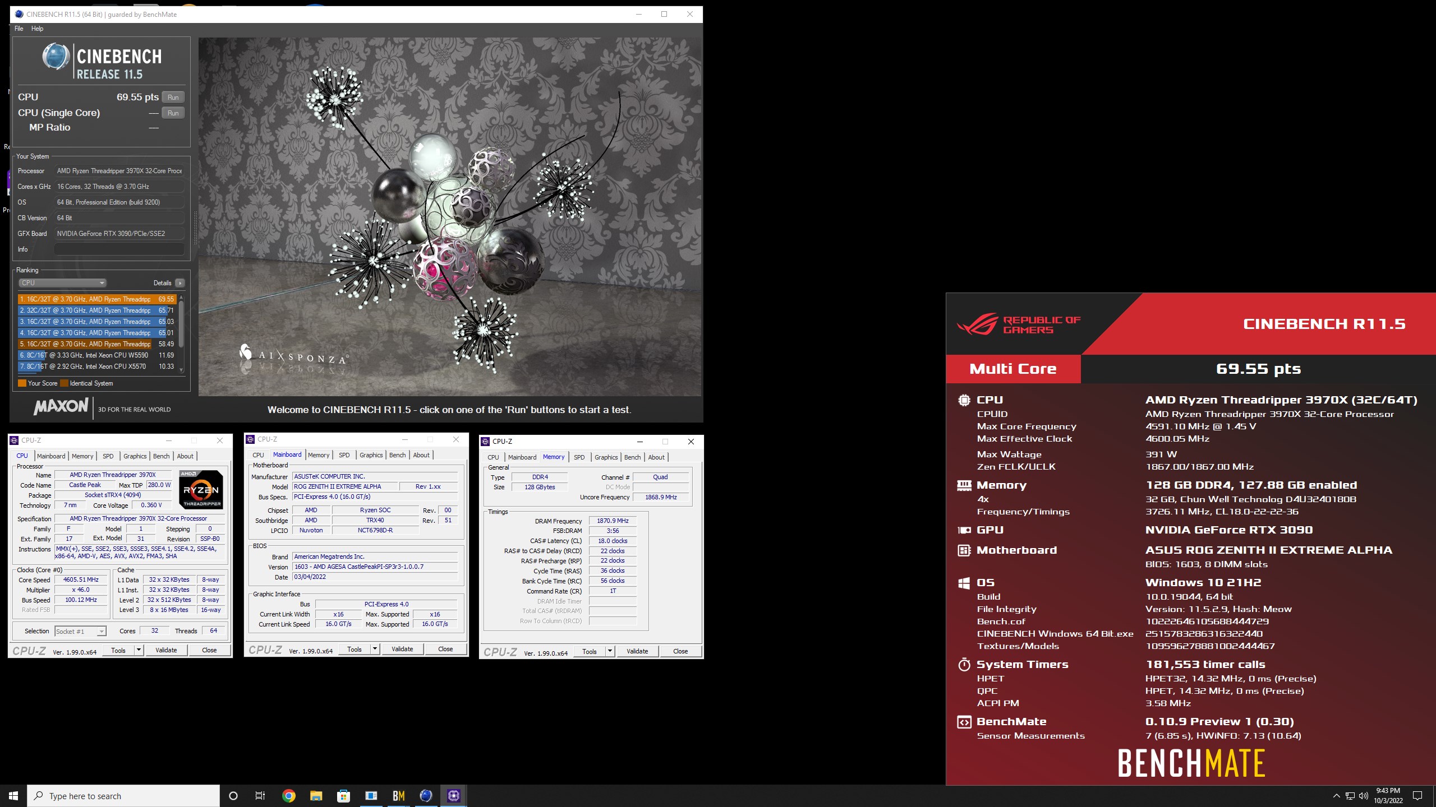Open the About tab in left CPU-Z window
The width and height of the screenshot is (1436, 807).
pos(185,456)
